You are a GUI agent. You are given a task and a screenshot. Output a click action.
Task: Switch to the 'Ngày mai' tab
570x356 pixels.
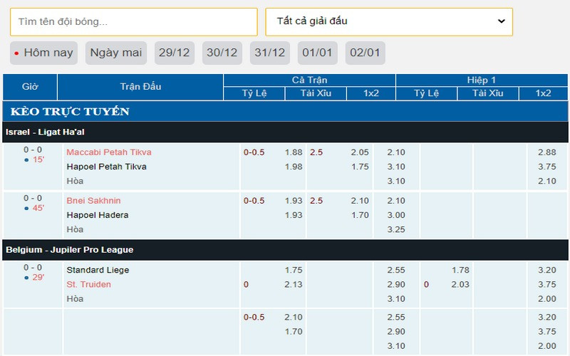tap(116, 53)
